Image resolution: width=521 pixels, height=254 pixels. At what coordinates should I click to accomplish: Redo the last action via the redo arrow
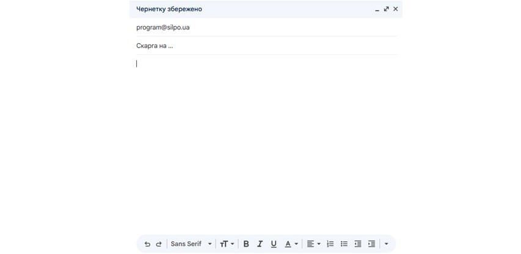coord(159,244)
